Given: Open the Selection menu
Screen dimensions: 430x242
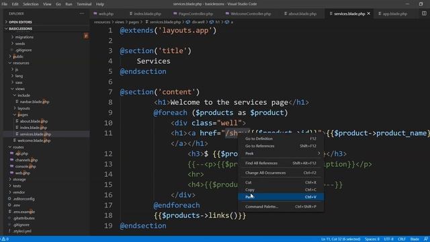Looking at the screenshot, I should 31,4.
